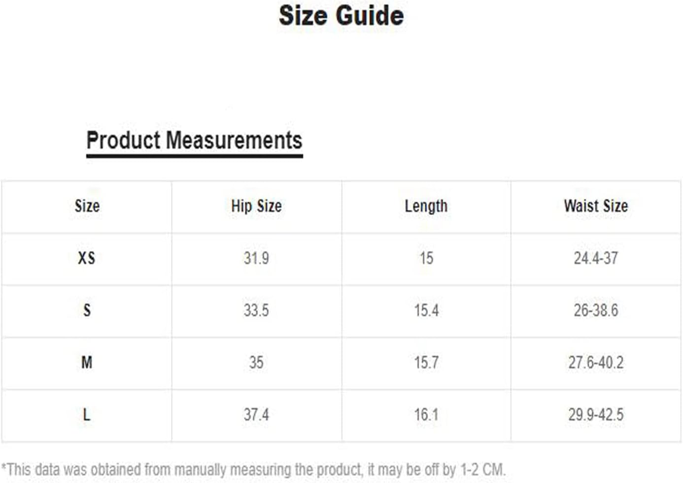Click the 16.1 length cell

click(x=426, y=415)
